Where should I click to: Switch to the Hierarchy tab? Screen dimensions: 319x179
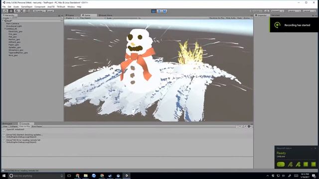[9, 15]
